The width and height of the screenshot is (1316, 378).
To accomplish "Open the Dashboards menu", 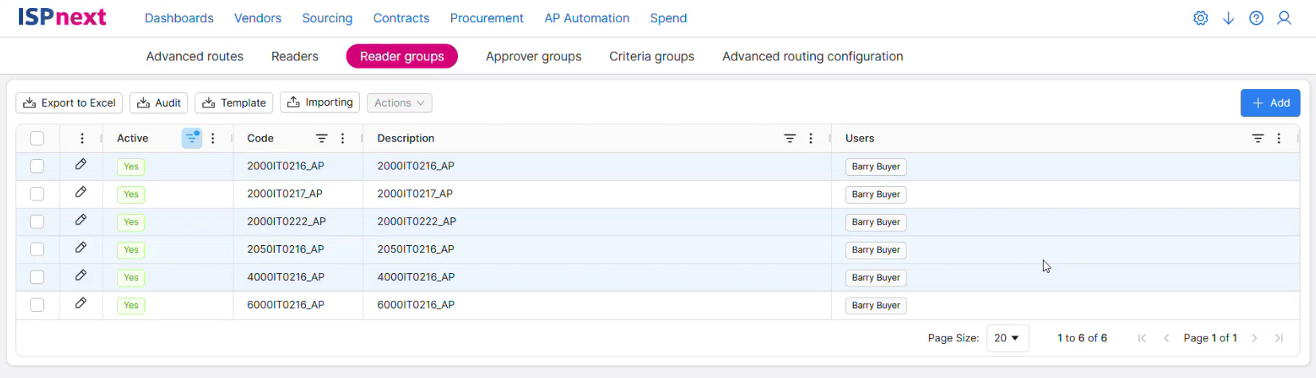I will pos(179,18).
